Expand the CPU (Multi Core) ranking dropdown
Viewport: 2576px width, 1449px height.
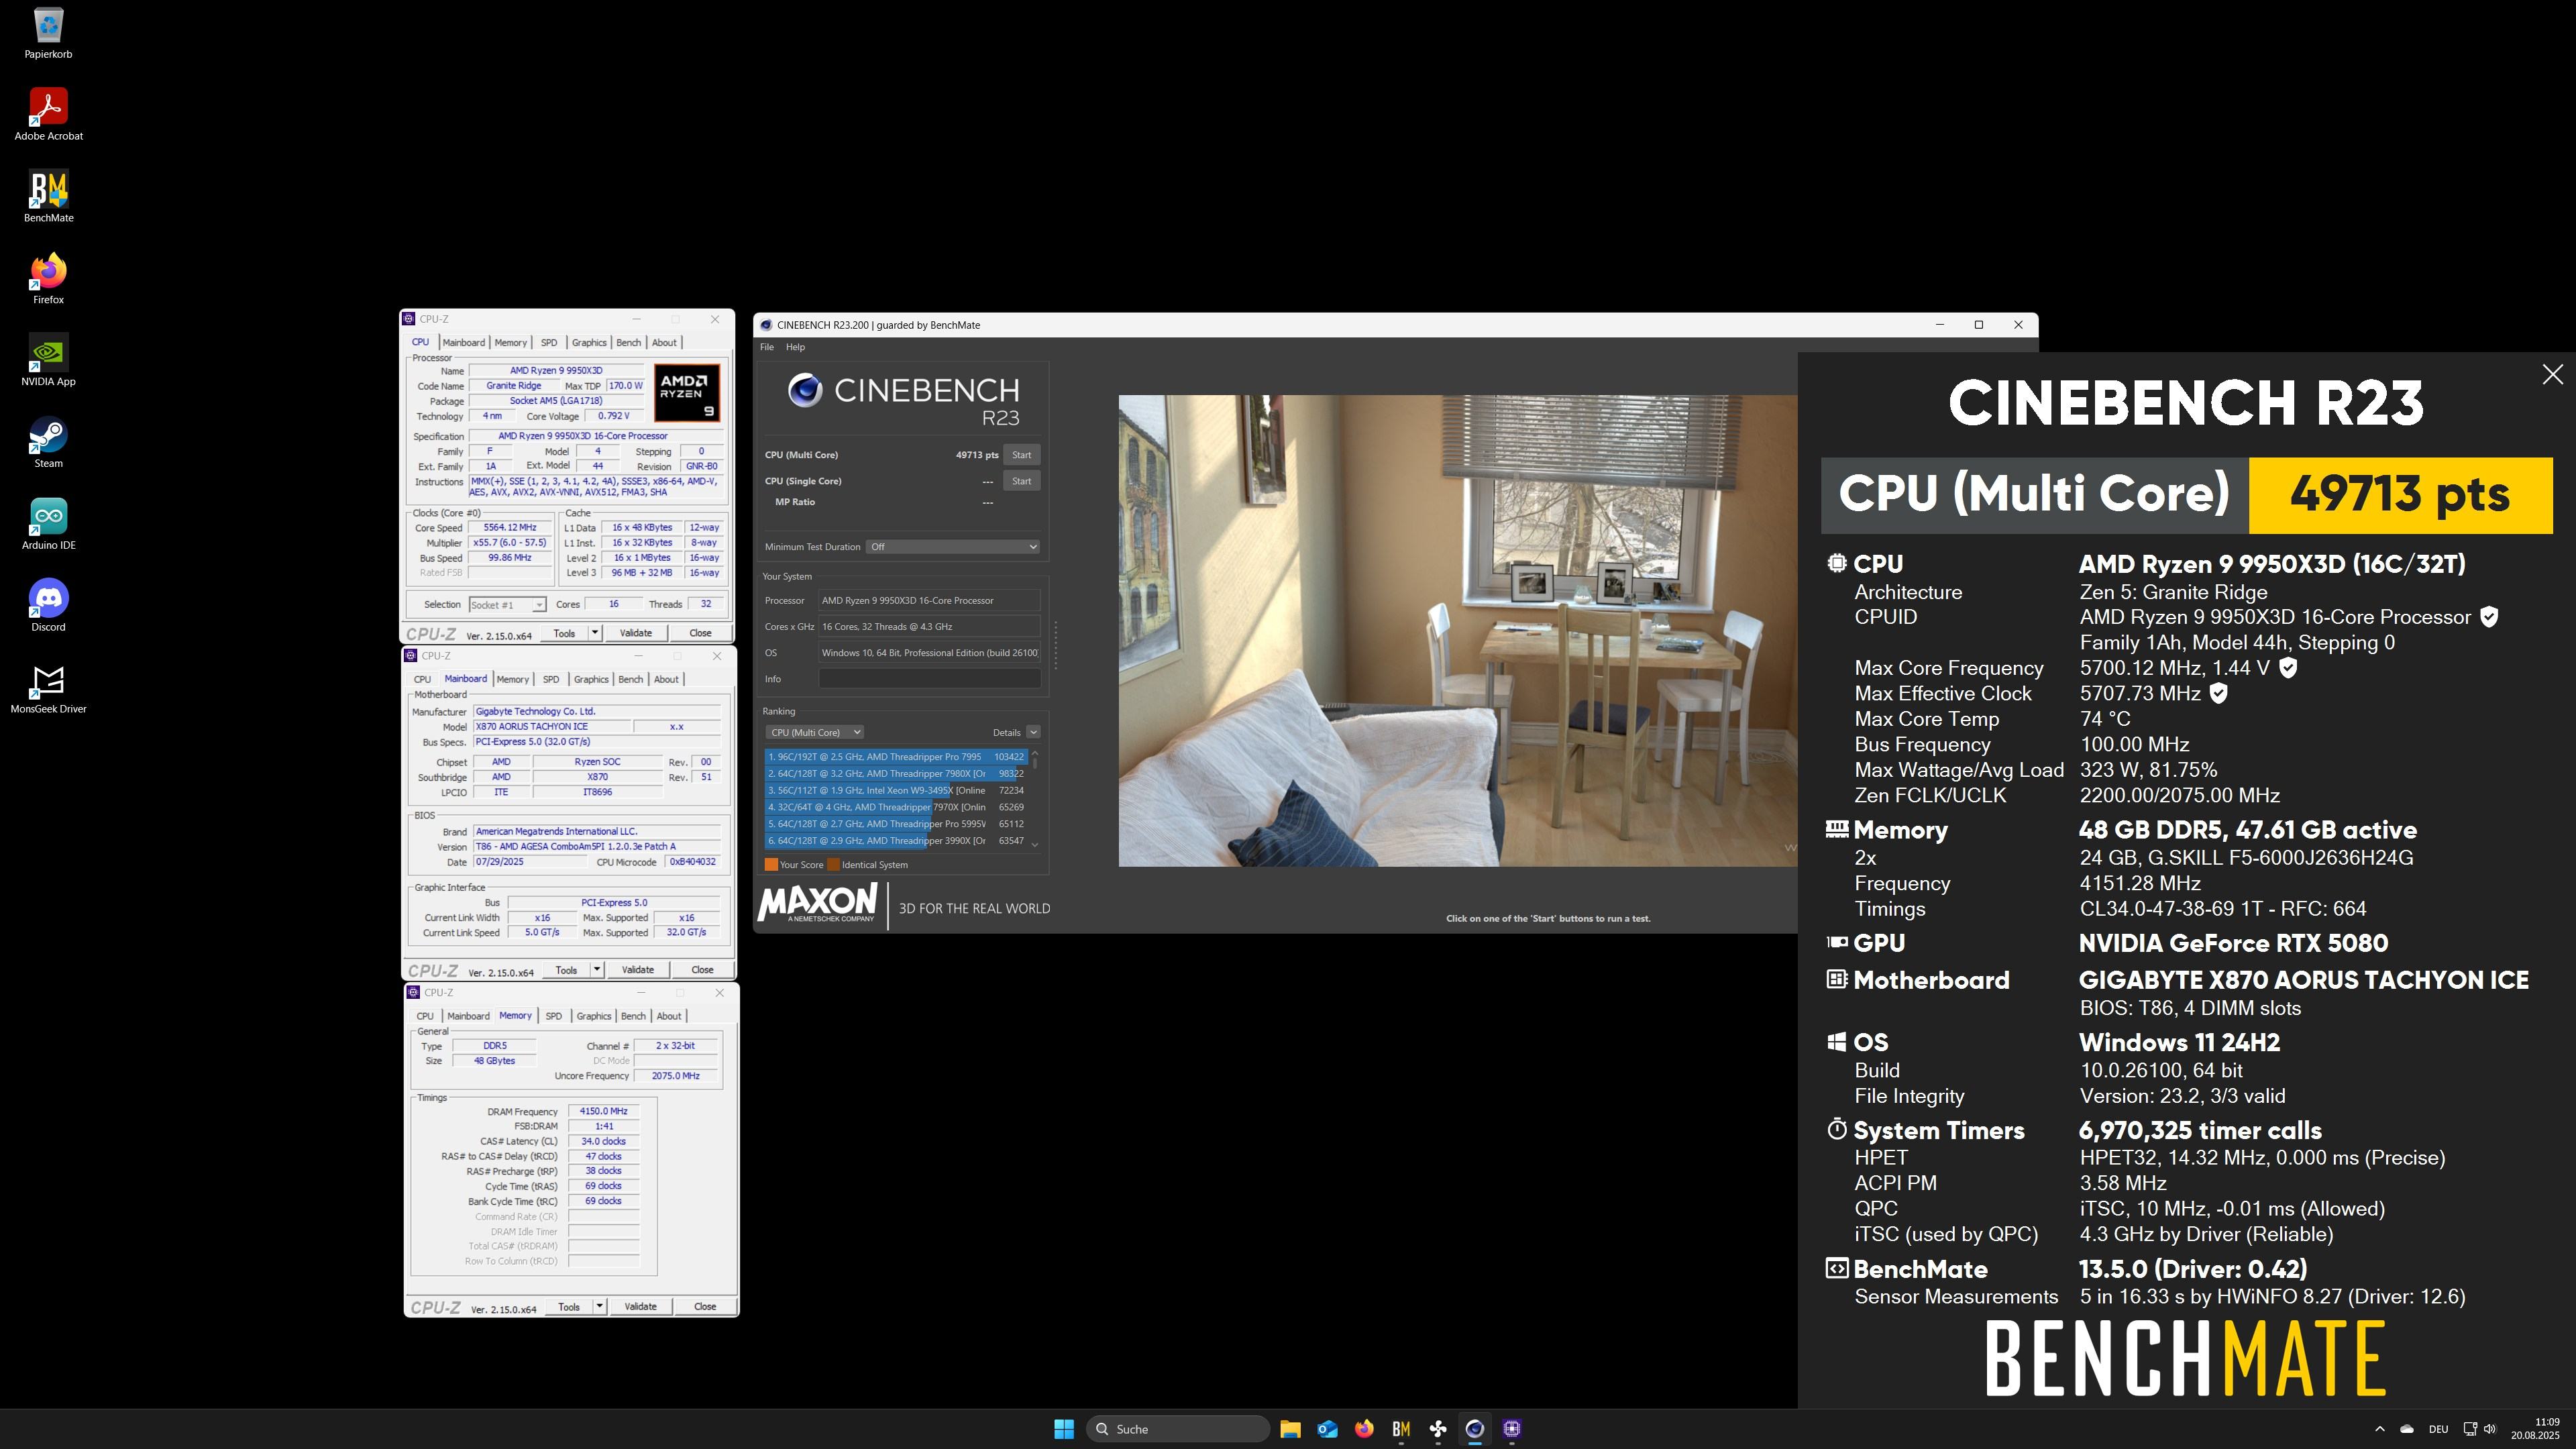pyautogui.click(x=815, y=732)
